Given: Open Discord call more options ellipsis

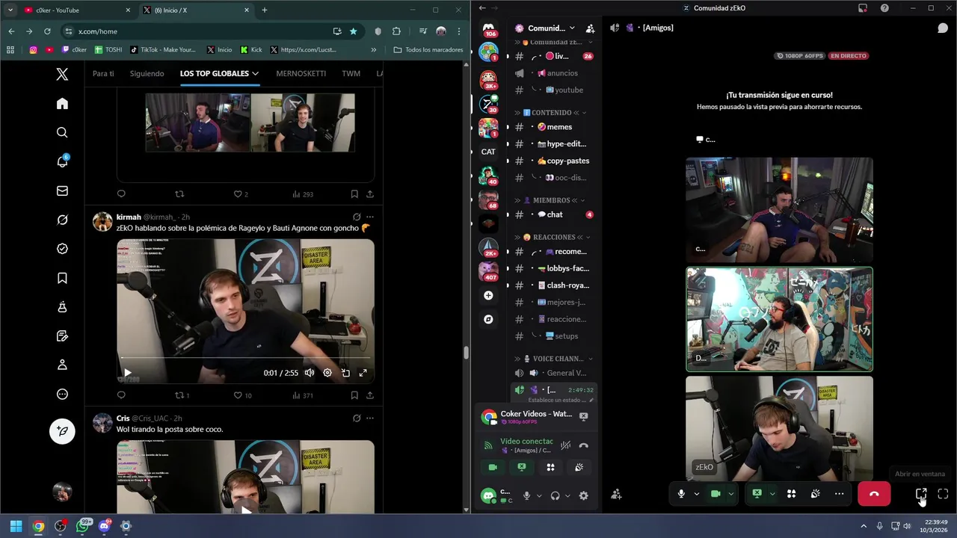Looking at the screenshot, I should pos(839,494).
